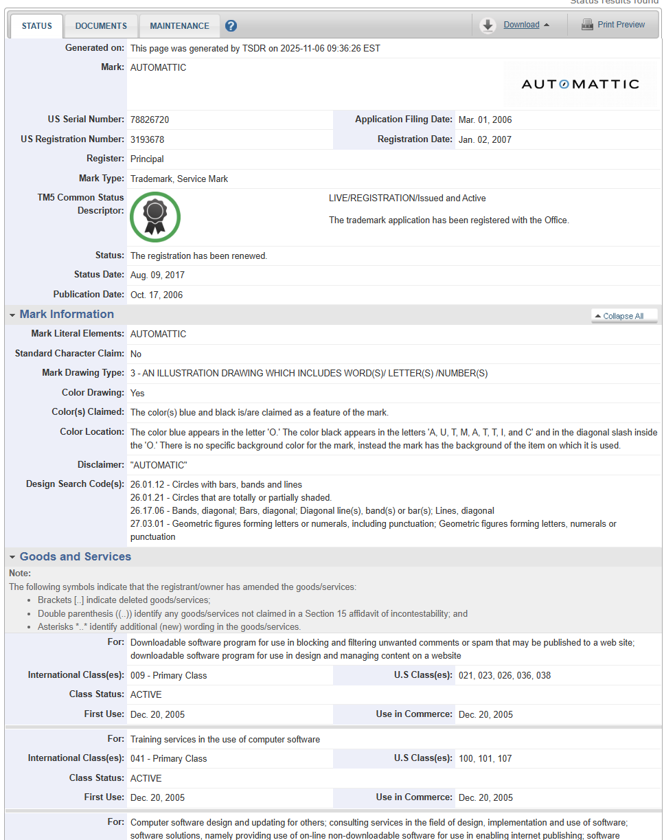Click the Goods and Services section heading
This screenshot has height=840, width=664.
[x=75, y=557]
